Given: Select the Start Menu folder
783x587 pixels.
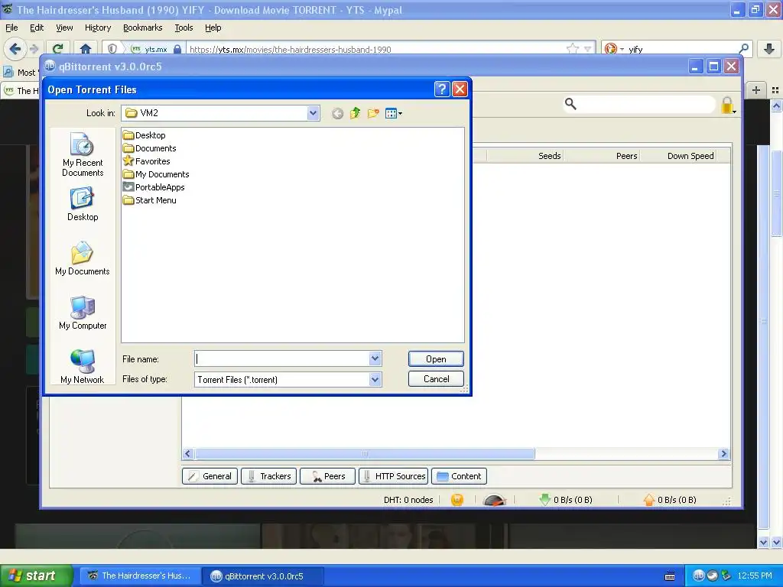Looking at the screenshot, I should (149, 200).
